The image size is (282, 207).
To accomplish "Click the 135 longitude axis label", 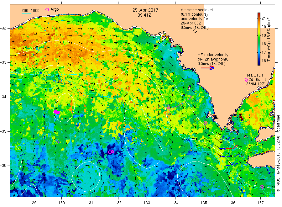I will [204, 203].
